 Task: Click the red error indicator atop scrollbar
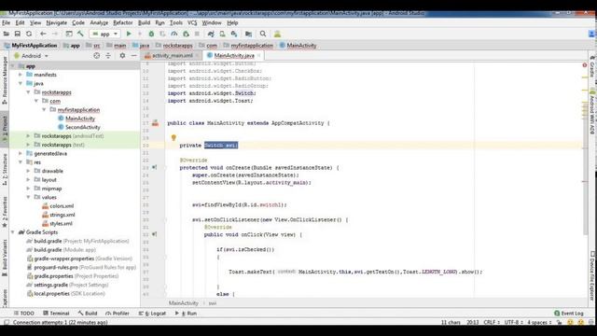(x=585, y=65)
